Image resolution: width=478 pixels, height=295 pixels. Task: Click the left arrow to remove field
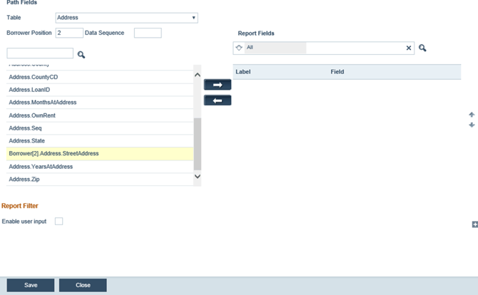point(218,100)
